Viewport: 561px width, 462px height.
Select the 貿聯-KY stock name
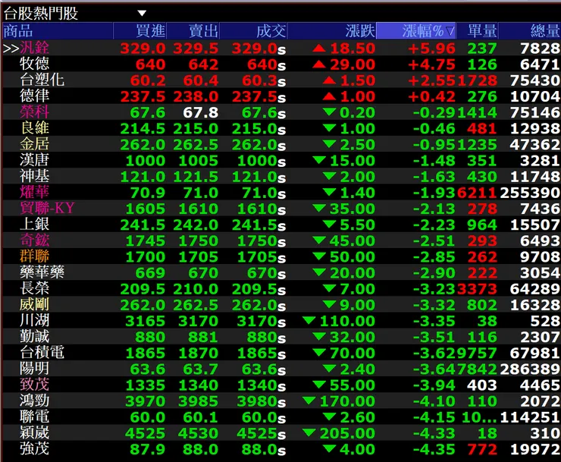coord(47,209)
